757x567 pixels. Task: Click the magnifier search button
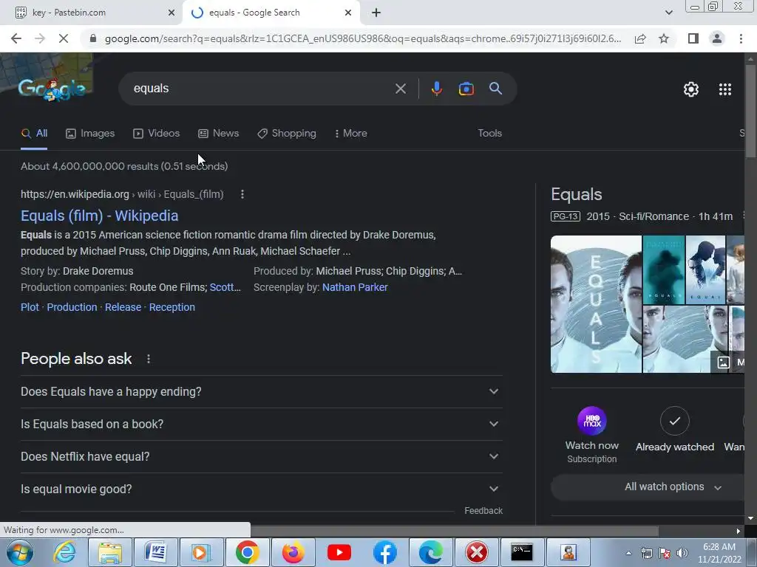pyautogui.click(x=495, y=89)
